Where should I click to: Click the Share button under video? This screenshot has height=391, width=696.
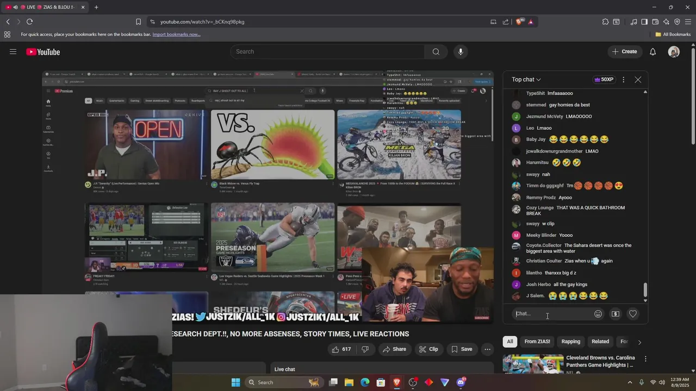[394, 349]
